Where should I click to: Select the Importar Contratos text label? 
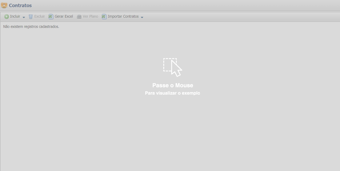(x=123, y=17)
